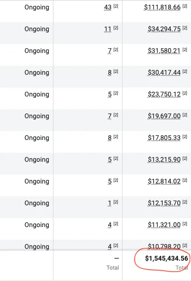
Task: Open the $111,818.66 amount spent value
Action: [x=162, y=8]
